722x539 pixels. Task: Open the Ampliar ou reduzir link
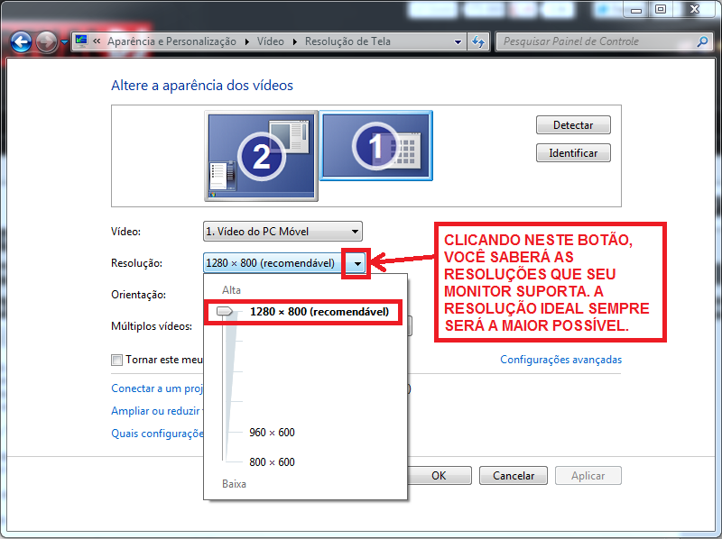point(157,411)
